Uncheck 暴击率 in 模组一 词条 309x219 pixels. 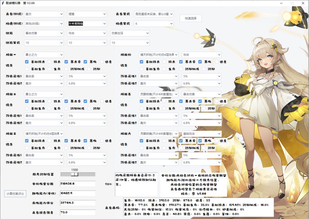[66, 62]
